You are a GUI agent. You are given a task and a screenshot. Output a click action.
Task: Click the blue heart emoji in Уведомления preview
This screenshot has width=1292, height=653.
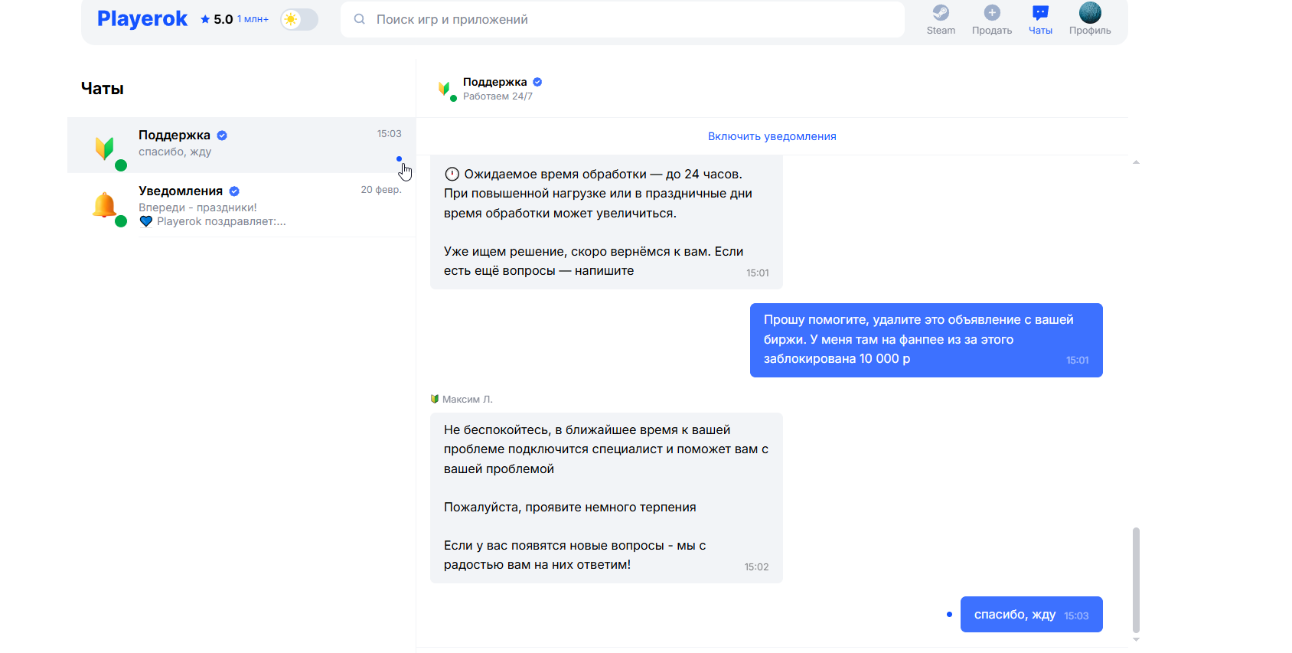click(146, 221)
